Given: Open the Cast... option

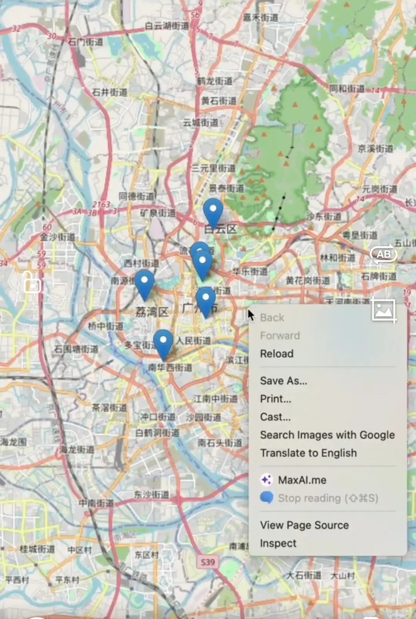Looking at the screenshot, I should [x=275, y=417].
